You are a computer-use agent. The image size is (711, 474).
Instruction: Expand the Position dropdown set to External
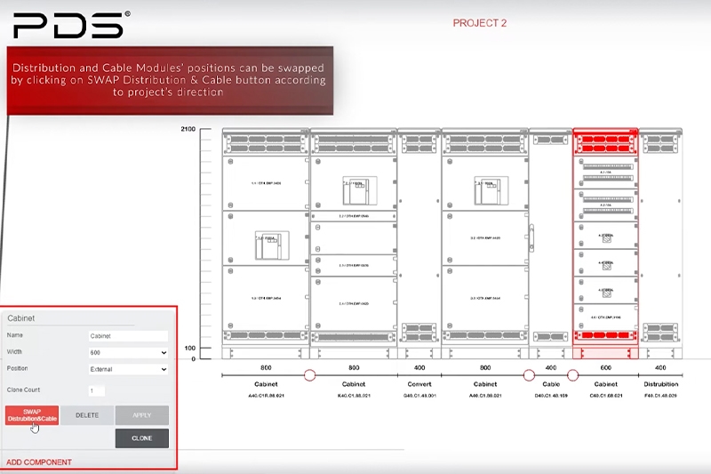[128, 369]
